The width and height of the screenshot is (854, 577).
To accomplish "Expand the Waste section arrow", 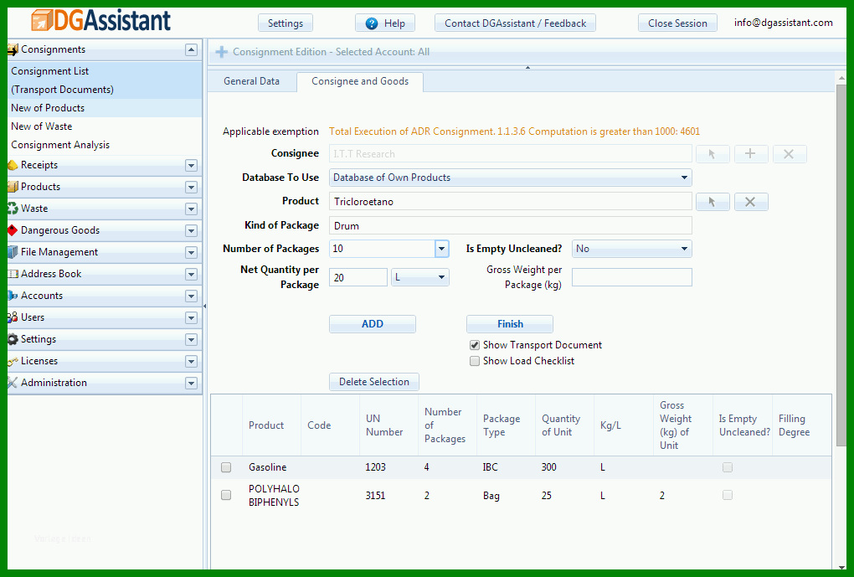I will [x=191, y=209].
